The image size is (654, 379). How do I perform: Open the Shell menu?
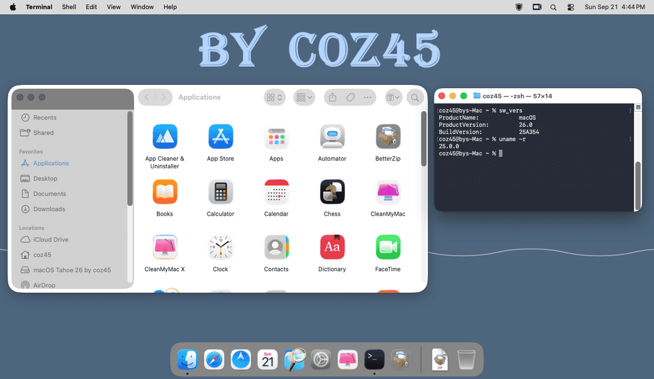click(69, 7)
